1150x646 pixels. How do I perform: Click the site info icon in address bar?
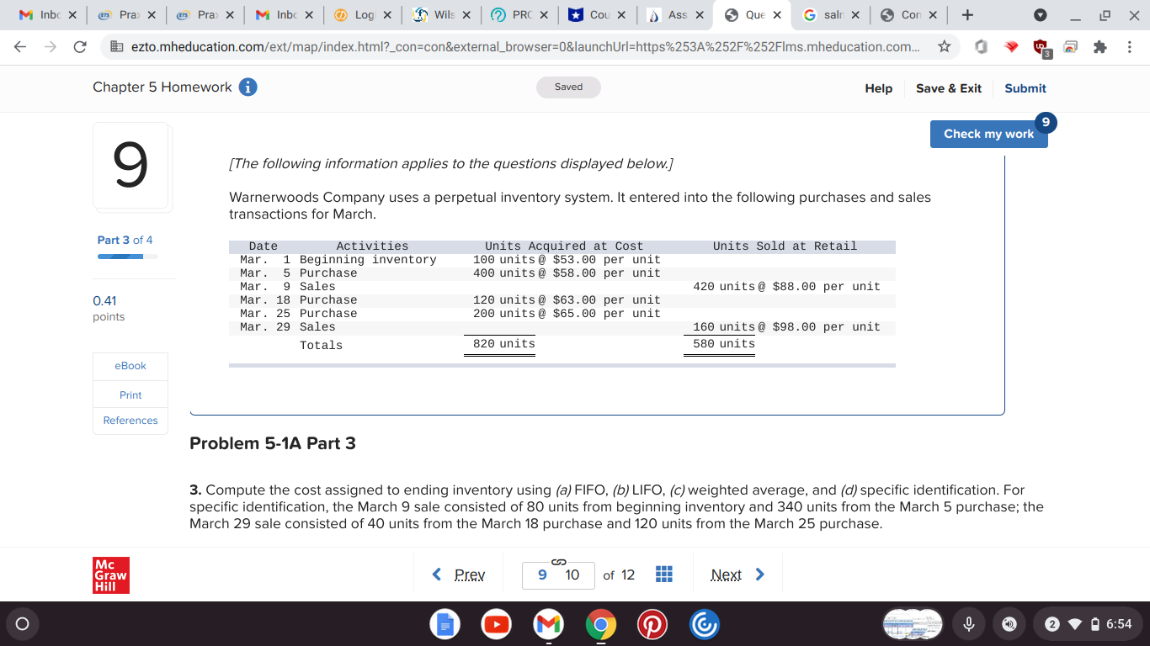tap(116, 47)
